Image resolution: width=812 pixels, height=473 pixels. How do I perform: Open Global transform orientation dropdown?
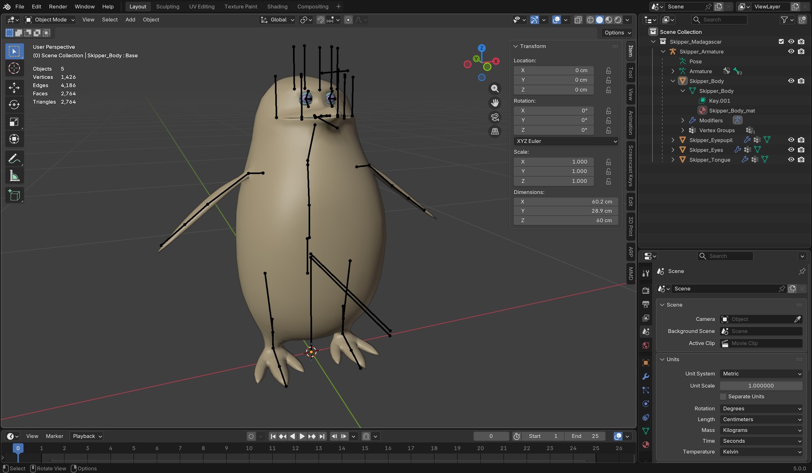[x=277, y=20]
